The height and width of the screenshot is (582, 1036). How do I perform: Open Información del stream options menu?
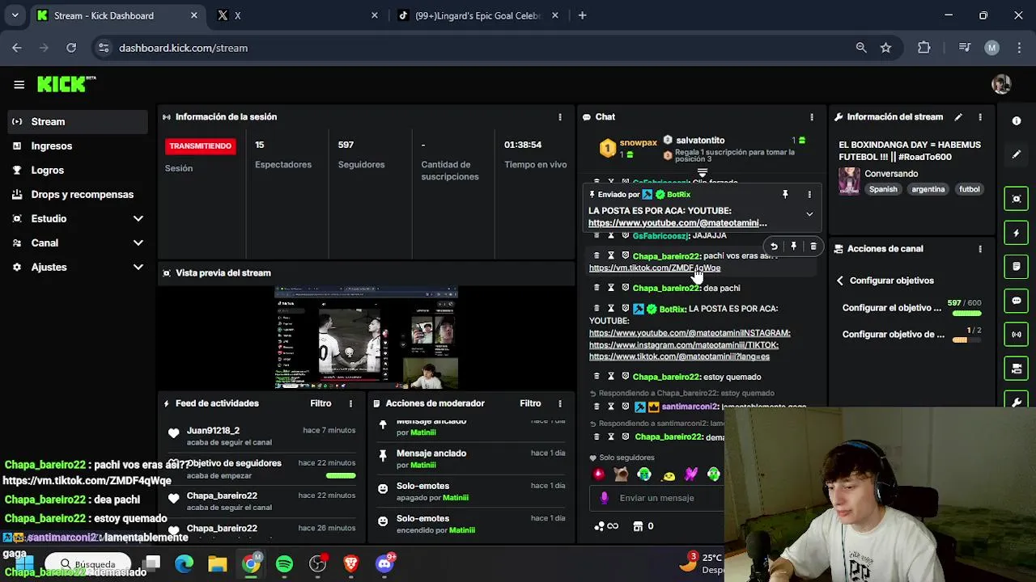(x=980, y=117)
